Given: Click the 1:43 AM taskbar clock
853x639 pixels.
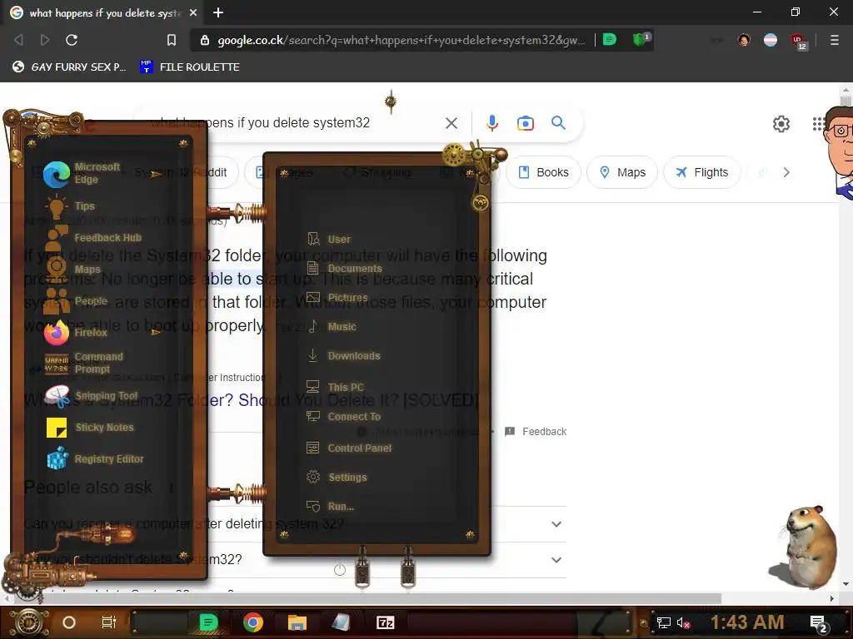Looking at the screenshot, I should click(x=747, y=622).
